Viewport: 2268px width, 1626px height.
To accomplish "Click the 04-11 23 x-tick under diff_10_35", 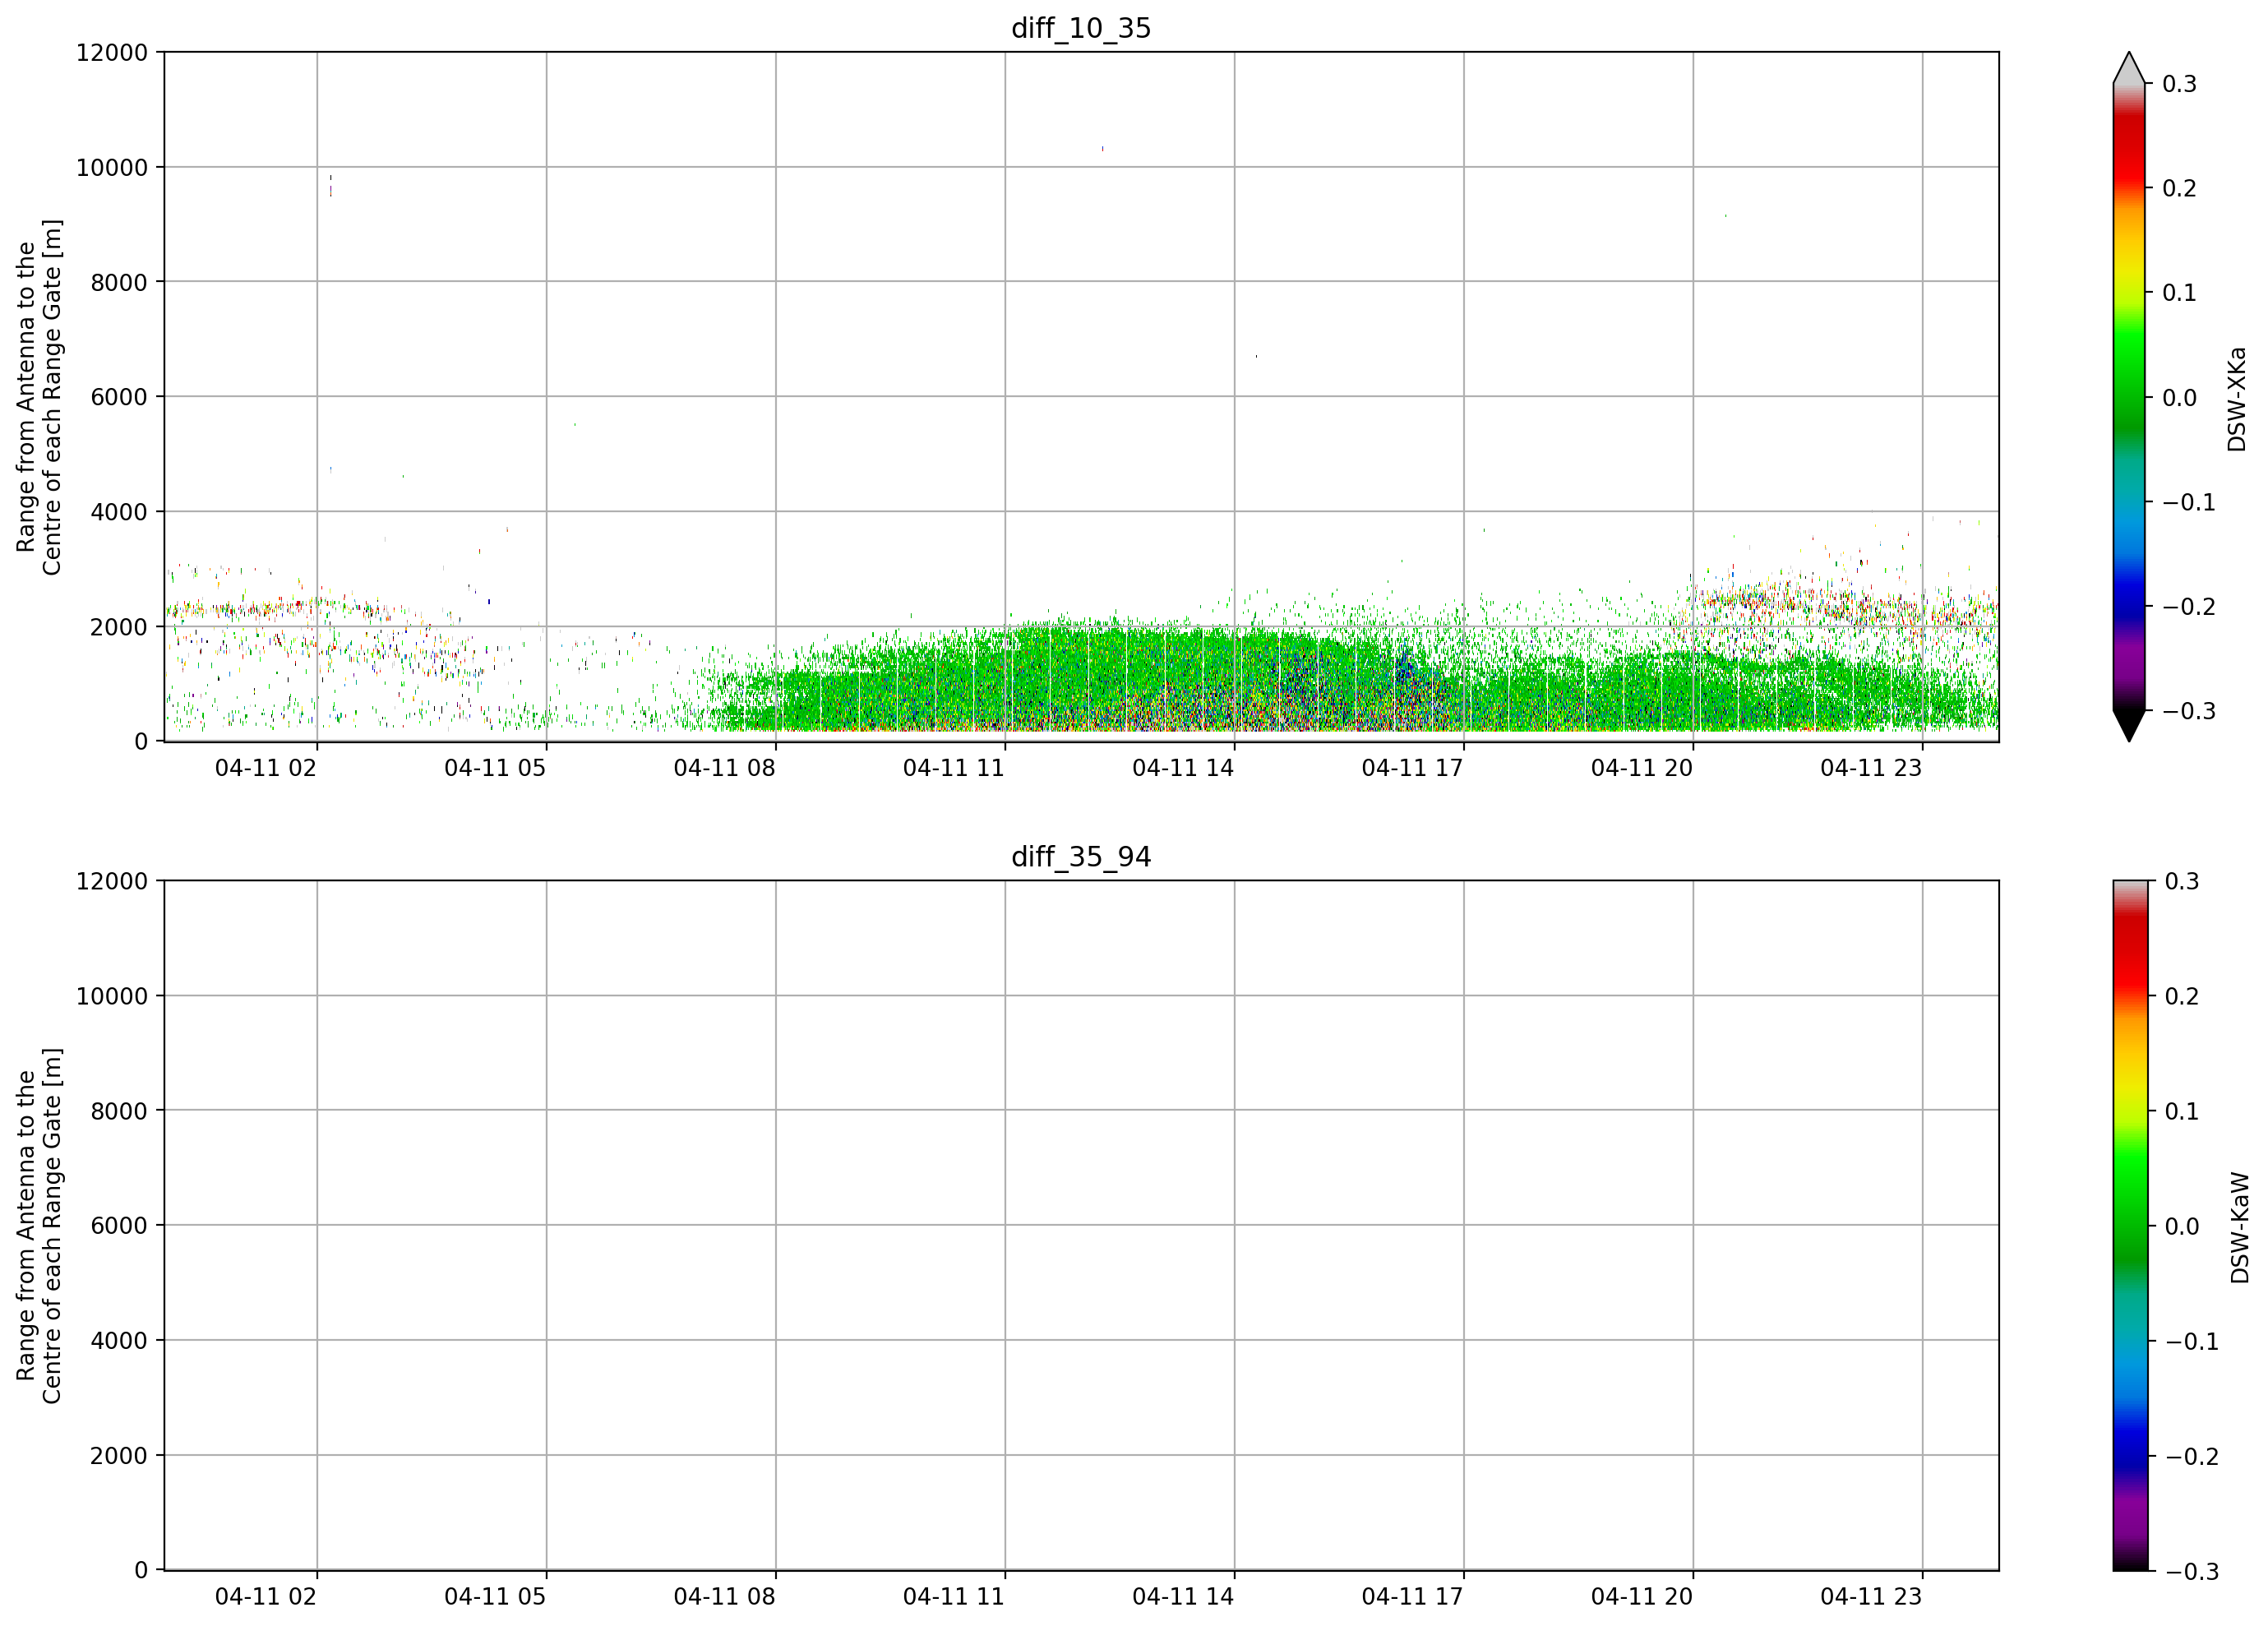I will [x=1871, y=768].
